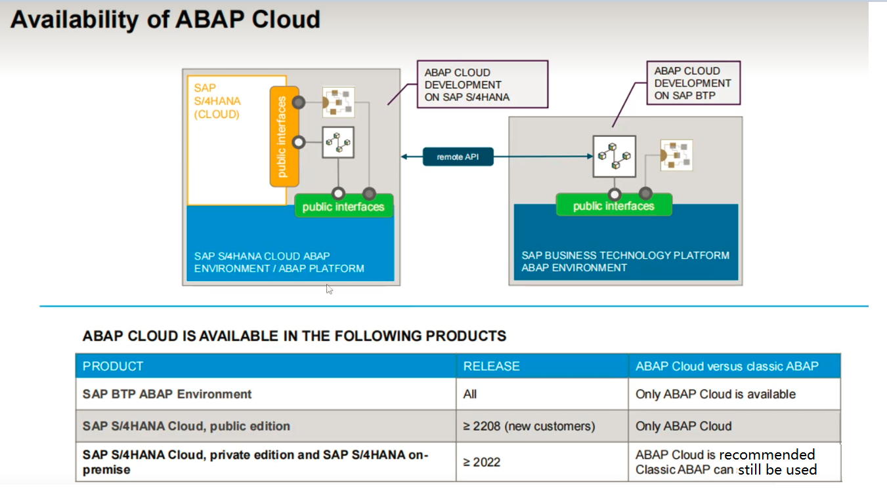Expand the ABAP CLOUD DEVELOPMENT ON SAP BTP callout

693,83
